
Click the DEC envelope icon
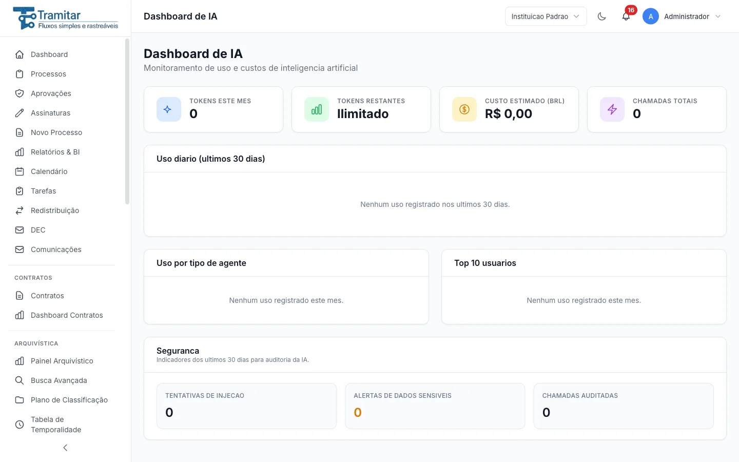point(20,230)
